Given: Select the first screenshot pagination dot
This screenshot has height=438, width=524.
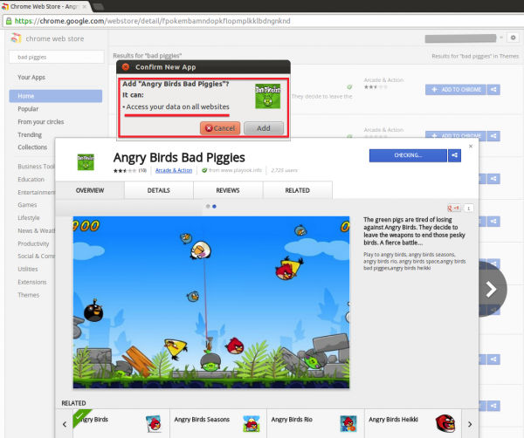Looking at the screenshot, I should coord(208,207).
